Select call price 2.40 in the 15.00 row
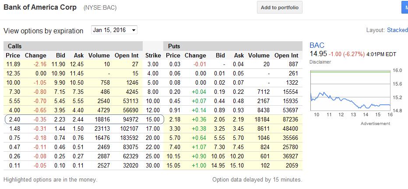The height and width of the screenshot is (189, 408). tap(14, 119)
